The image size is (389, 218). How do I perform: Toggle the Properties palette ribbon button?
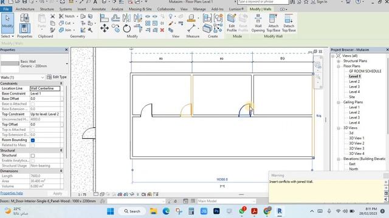[24, 28]
